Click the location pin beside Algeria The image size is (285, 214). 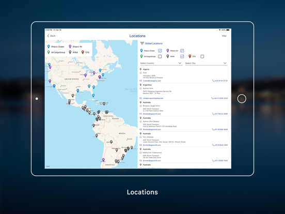click(140, 69)
